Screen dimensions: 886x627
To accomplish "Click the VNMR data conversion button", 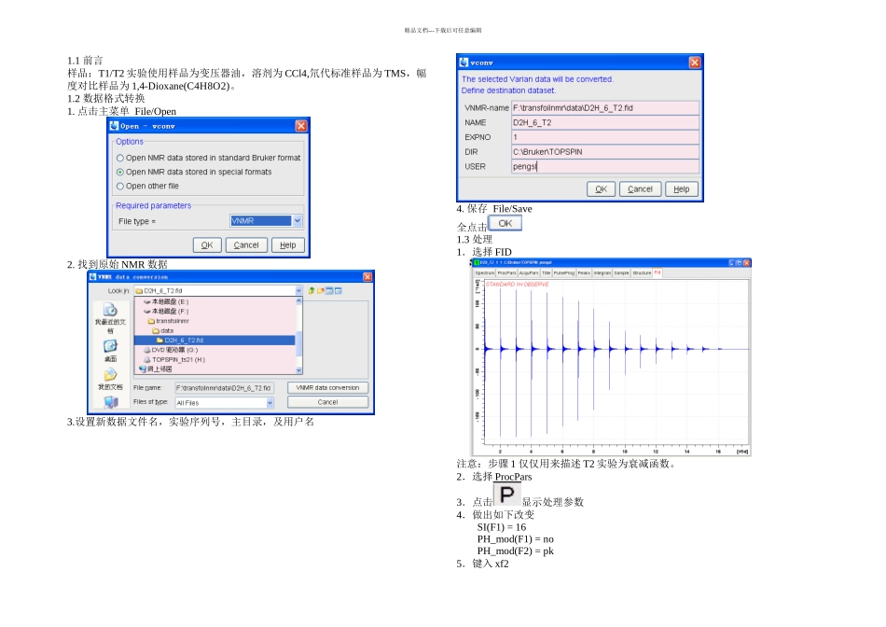I will click(327, 388).
